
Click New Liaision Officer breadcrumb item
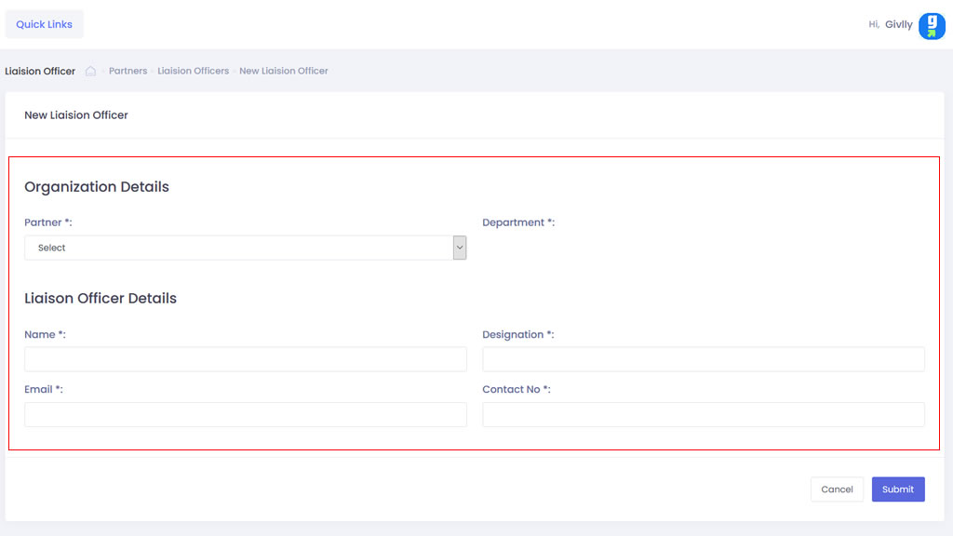[284, 71]
